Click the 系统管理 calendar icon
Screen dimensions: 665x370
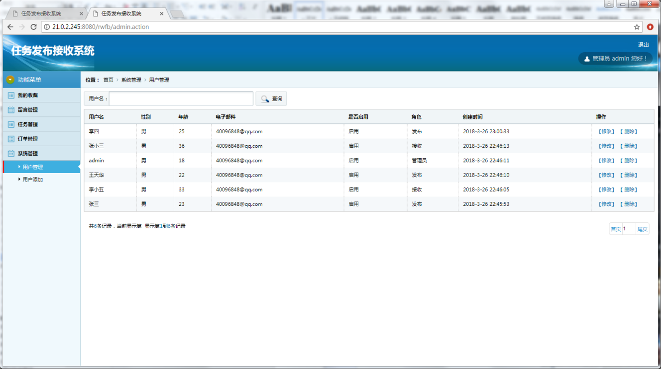tap(11, 153)
